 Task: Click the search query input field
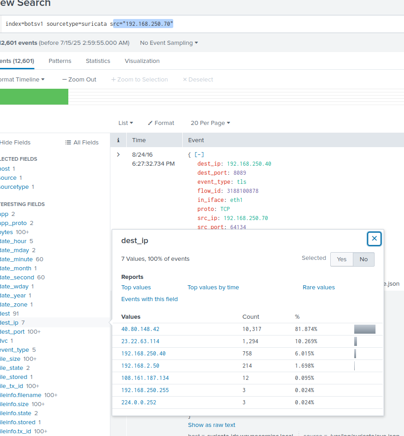[x=202, y=24]
